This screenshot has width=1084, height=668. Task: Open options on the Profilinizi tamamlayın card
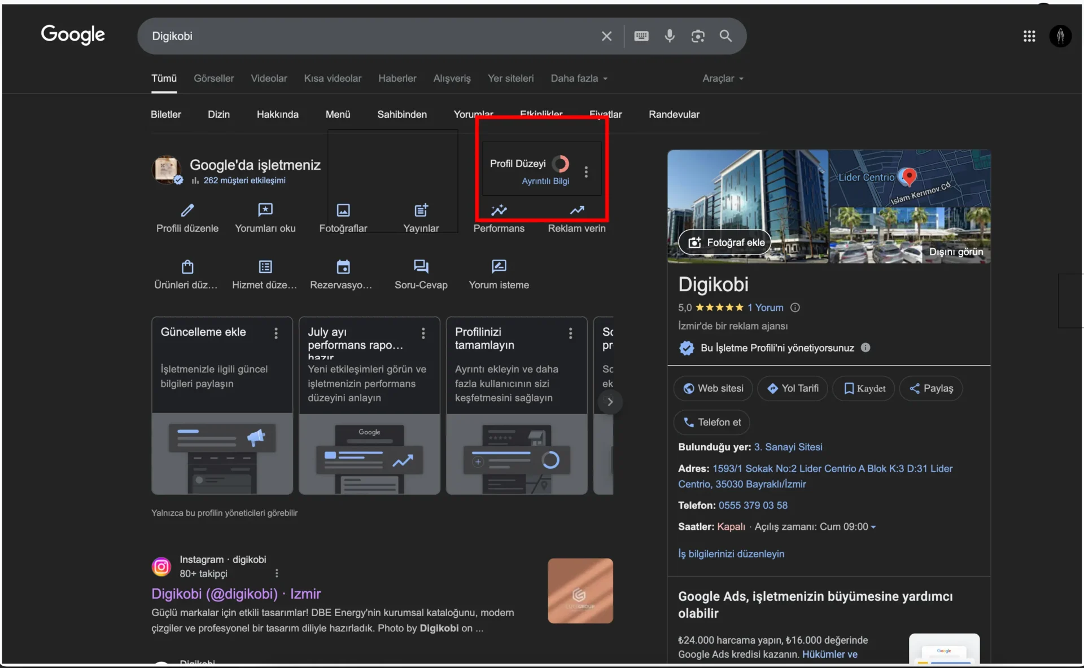coord(571,333)
